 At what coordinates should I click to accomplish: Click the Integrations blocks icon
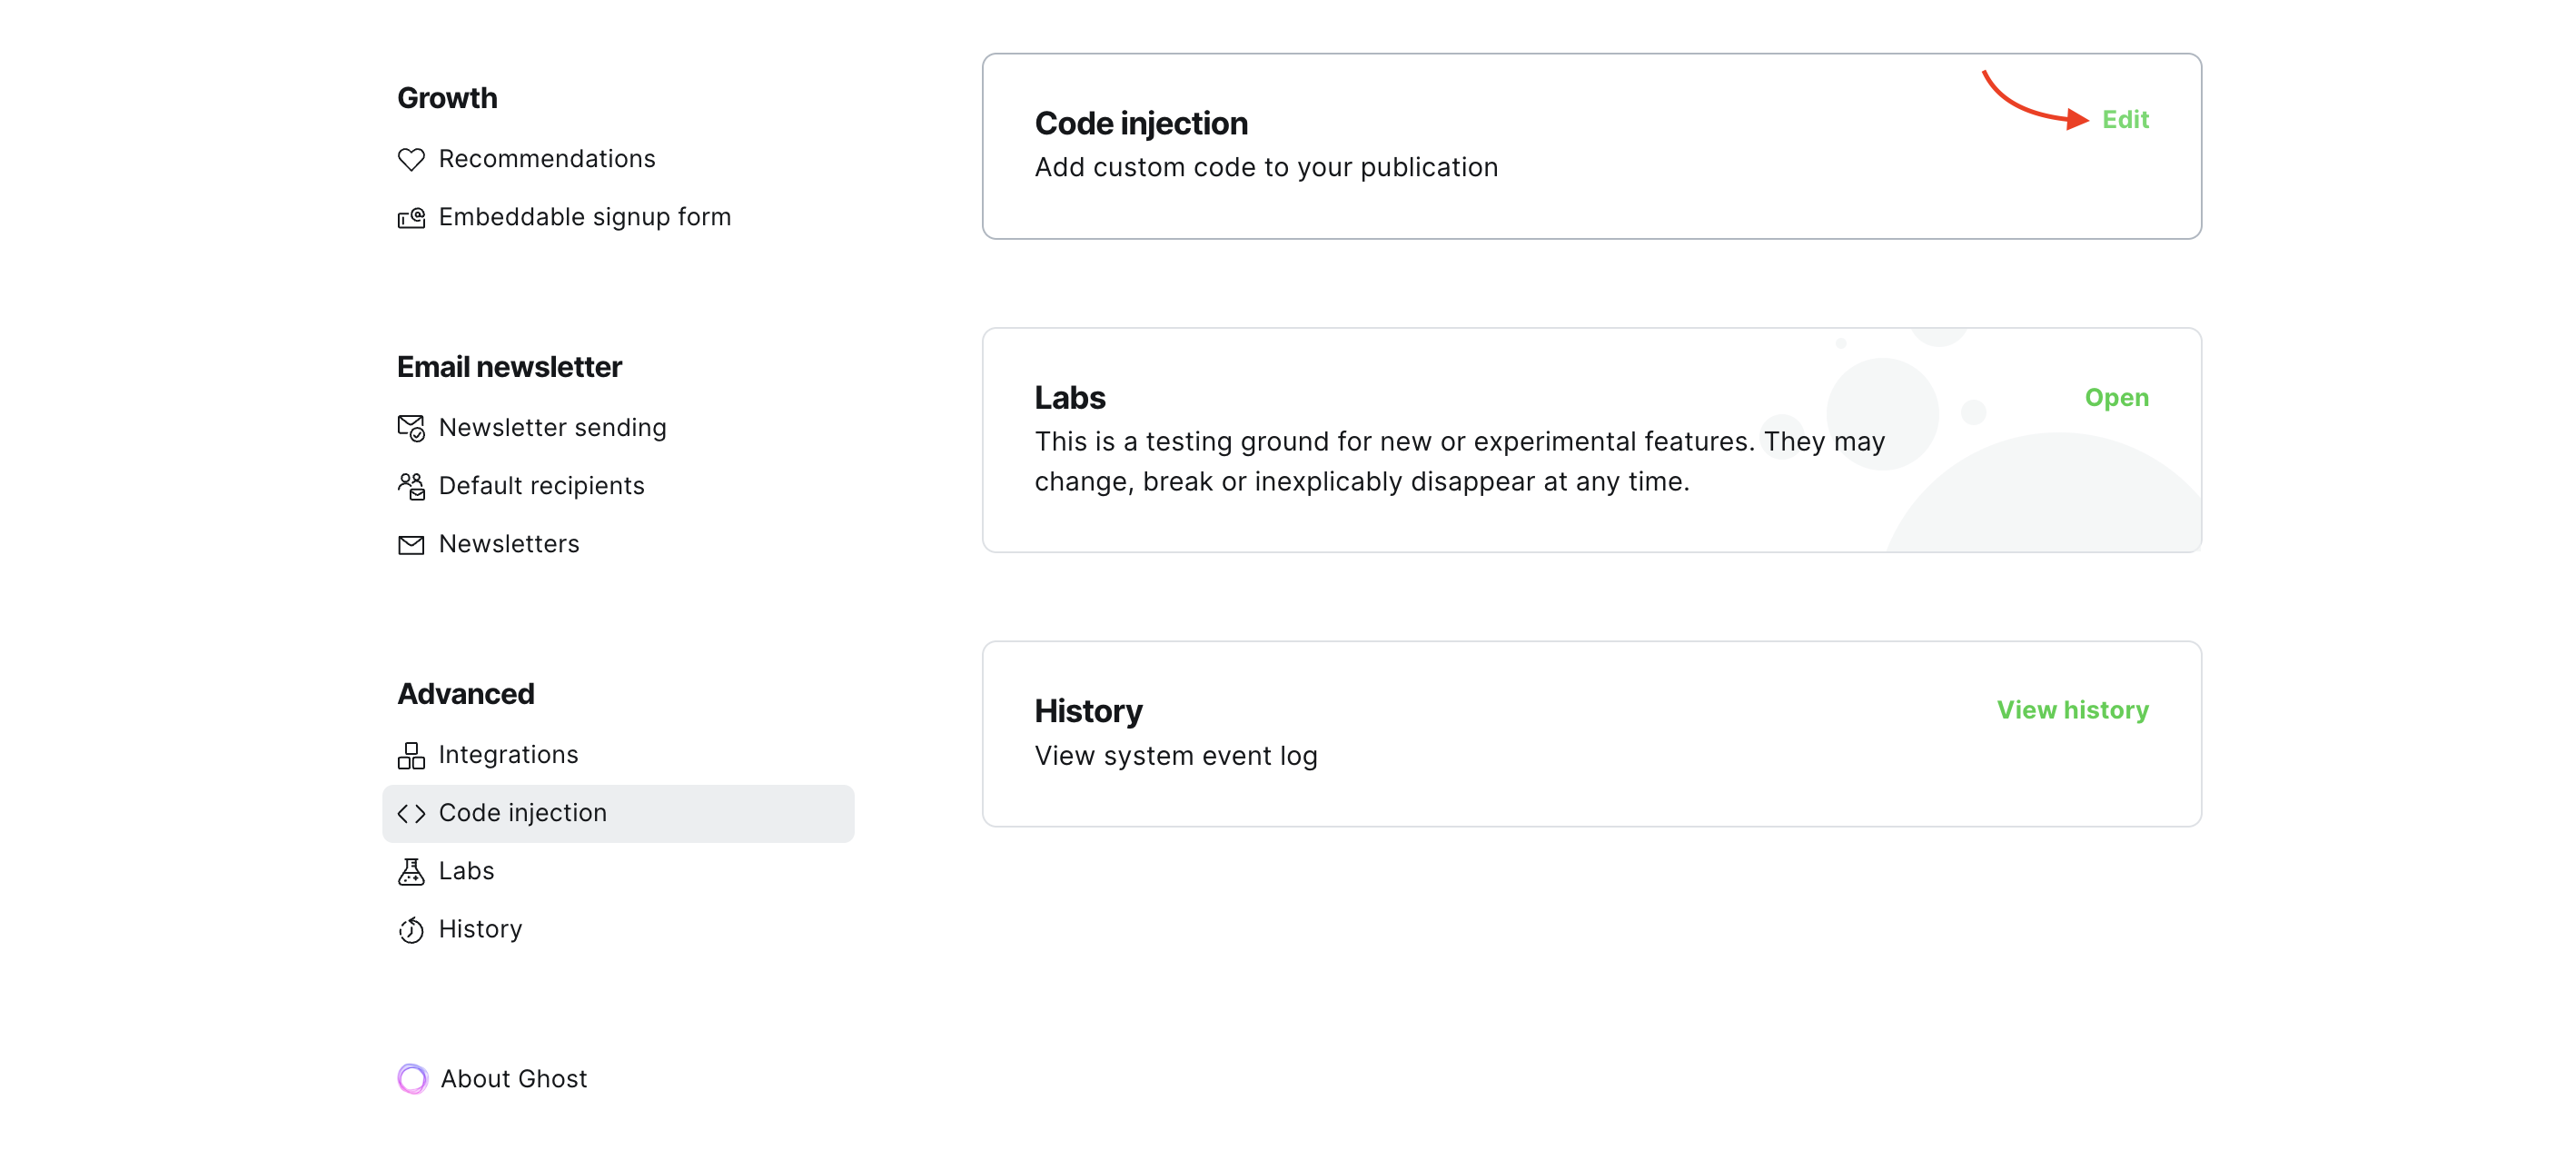pos(411,755)
